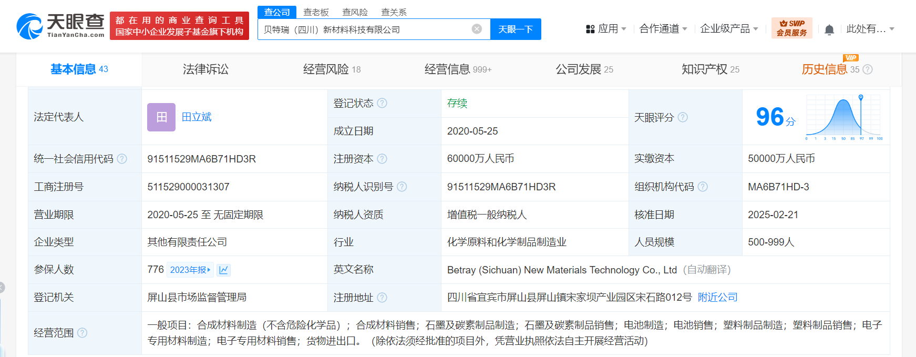Select the 查老板 search tab
Viewport: 916px width, 357px height.
316,12
